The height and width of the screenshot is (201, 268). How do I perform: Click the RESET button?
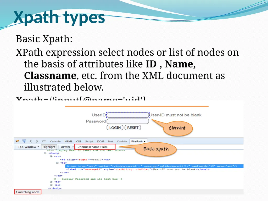click(x=133, y=128)
